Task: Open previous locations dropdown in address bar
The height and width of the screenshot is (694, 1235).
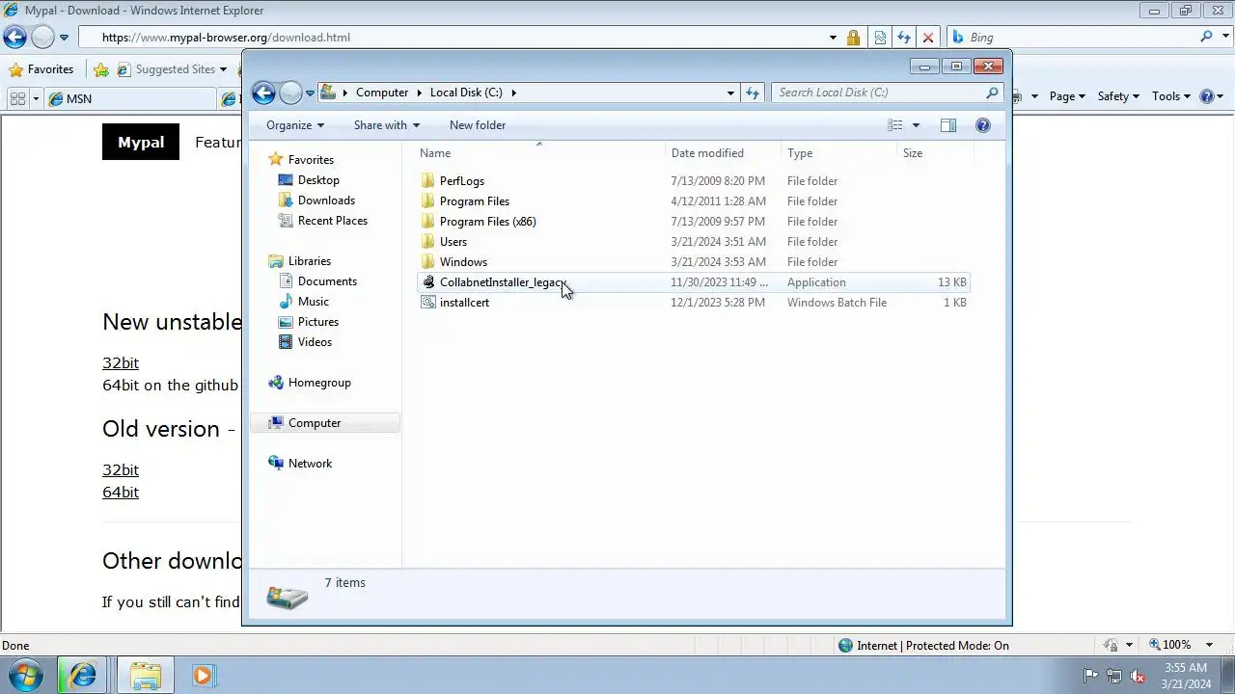Action: coord(730,93)
